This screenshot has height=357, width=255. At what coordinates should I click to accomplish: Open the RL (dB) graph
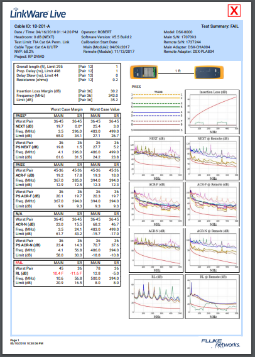tap(156, 296)
